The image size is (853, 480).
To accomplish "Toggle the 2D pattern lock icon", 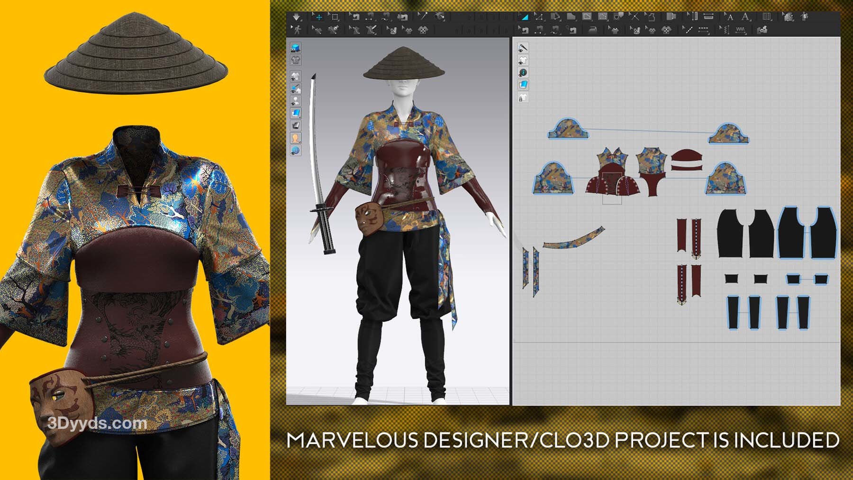I will 523,98.
